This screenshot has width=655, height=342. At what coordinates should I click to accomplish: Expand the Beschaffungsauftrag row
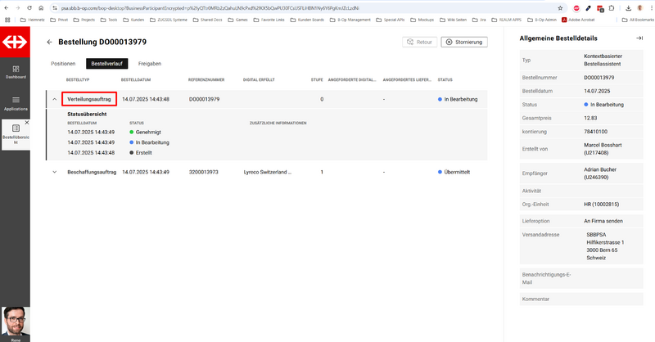pos(54,172)
